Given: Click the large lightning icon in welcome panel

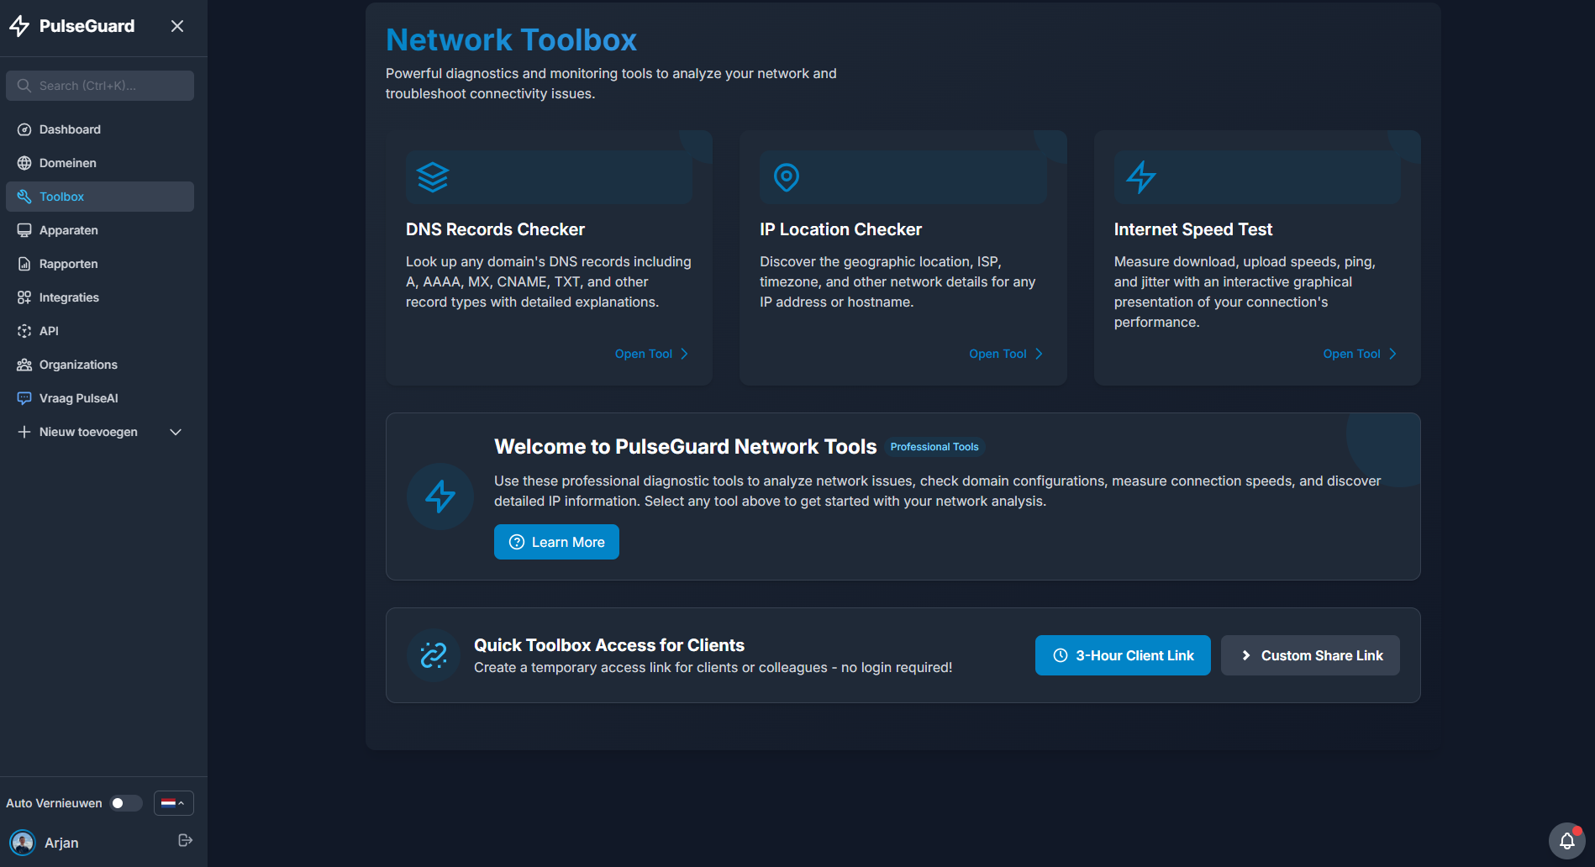Looking at the screenshot, I should pos(440,497).
